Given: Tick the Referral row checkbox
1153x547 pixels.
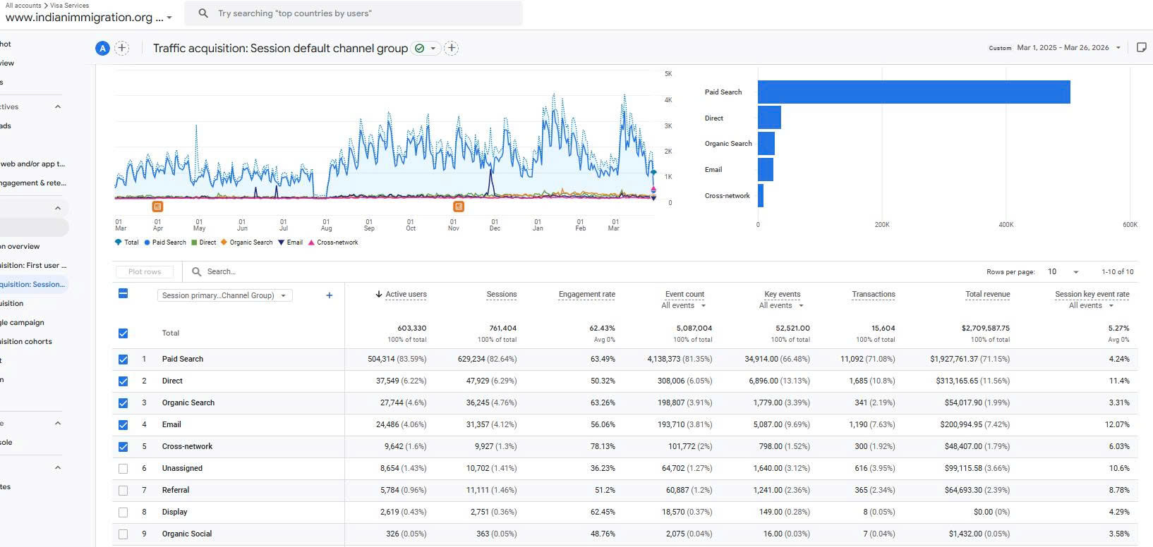Looking at the screenshot, I should (x=123, y=490).
